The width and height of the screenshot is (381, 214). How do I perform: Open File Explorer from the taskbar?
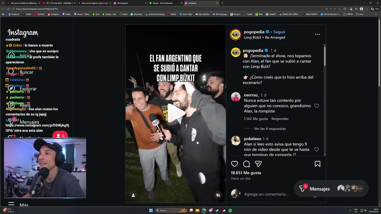click(x=197, y=210)
